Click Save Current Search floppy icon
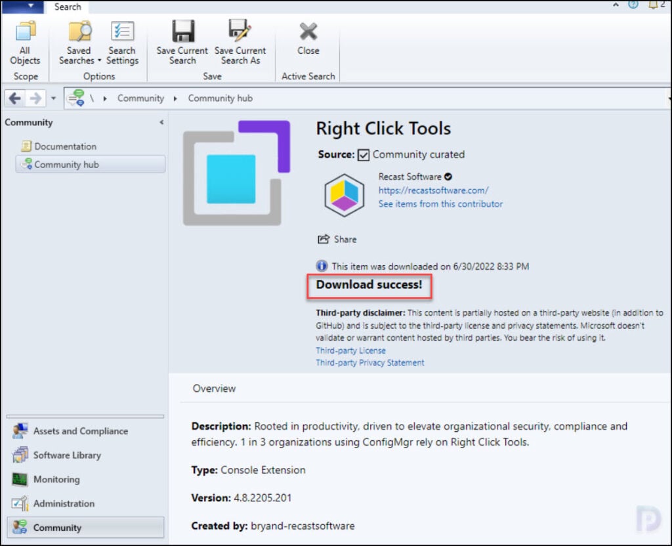 click(182, 31)
